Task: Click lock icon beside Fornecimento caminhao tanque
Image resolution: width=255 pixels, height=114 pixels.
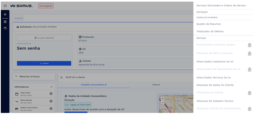Action: click(249, 45)
